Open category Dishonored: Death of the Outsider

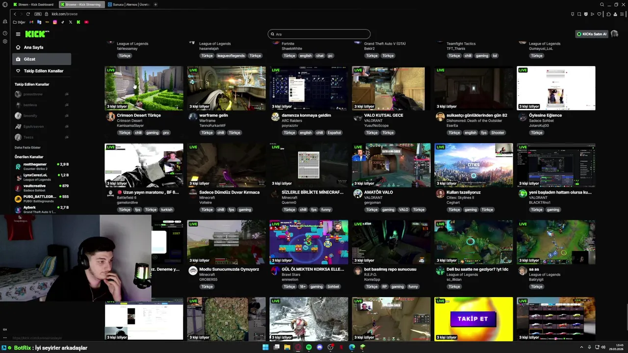pos(474,121)
